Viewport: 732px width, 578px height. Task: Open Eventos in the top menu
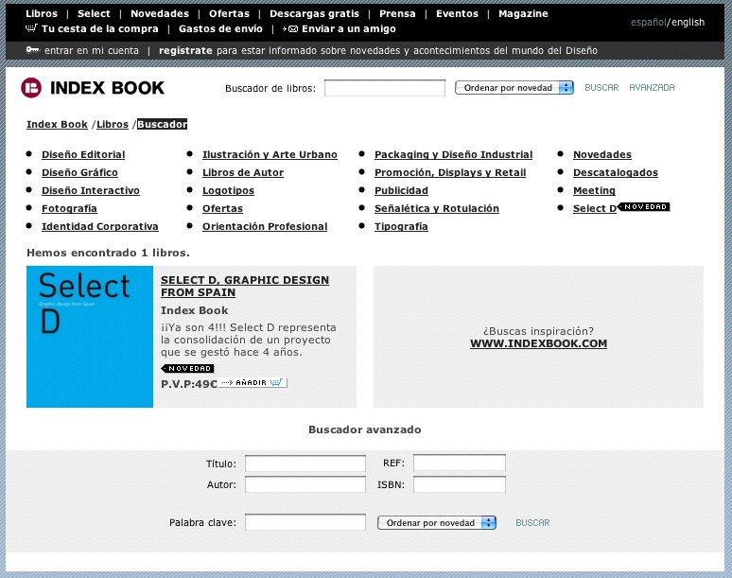(x=457, y=13)
